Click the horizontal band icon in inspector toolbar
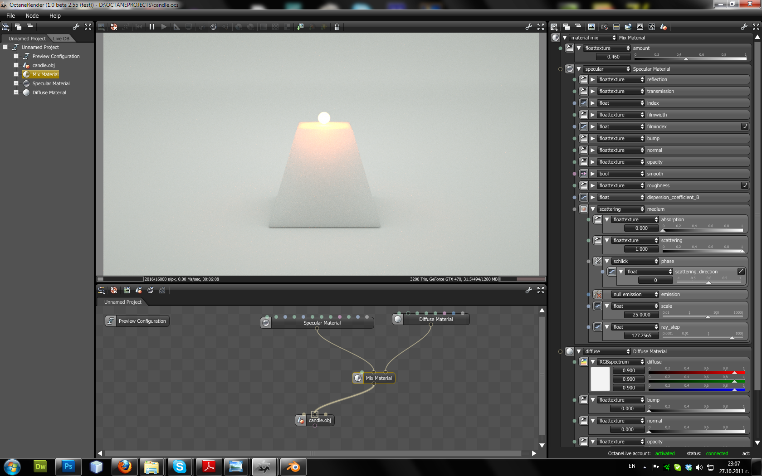Screen dimensions: 762x476 pyautogui.click(x=616, y=27)
